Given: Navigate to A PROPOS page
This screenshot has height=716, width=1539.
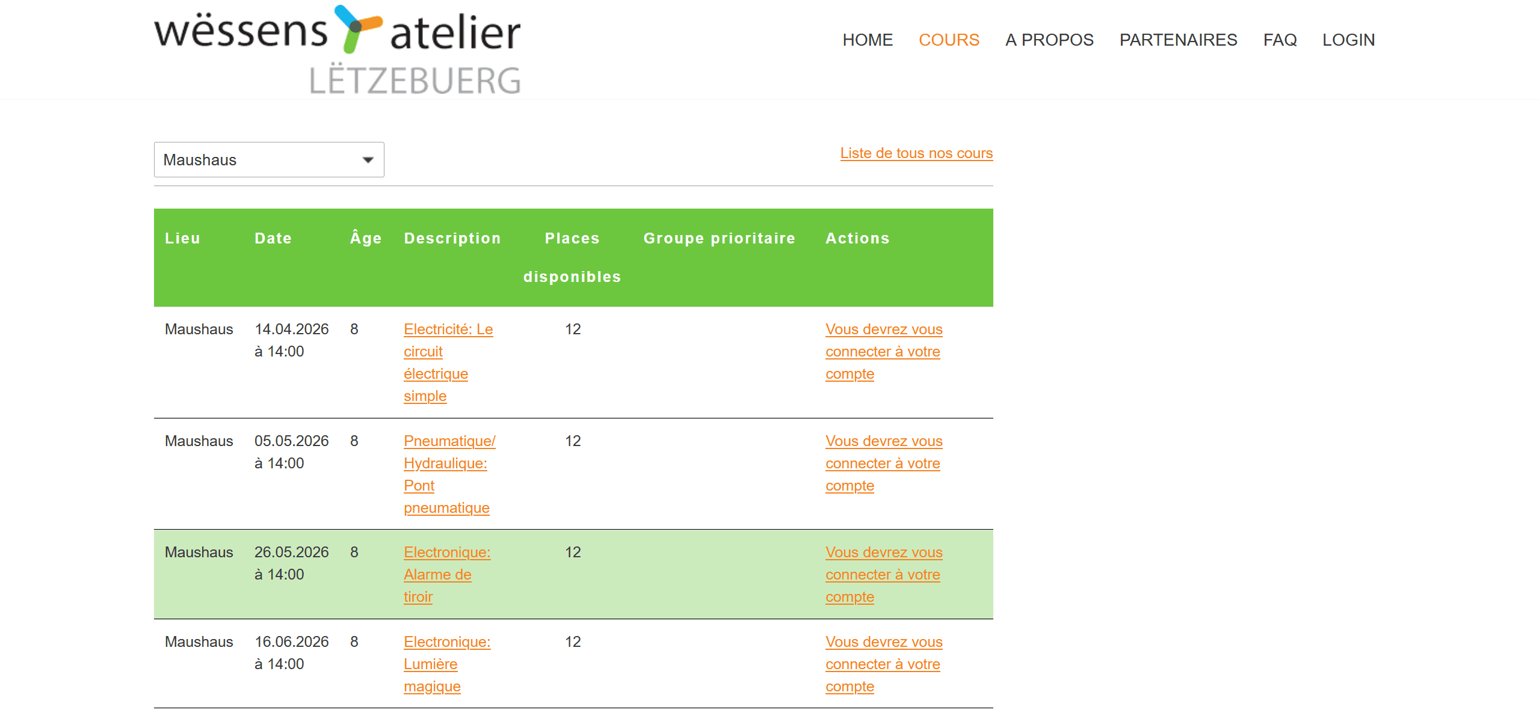Looking at the screenshot, I should [1049, 40].
